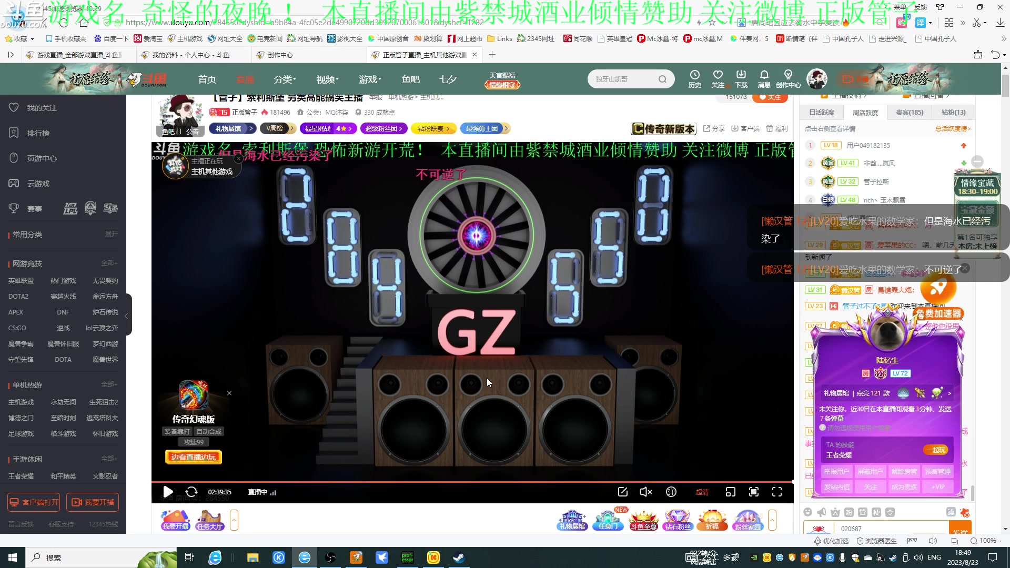Open Creator Center lightbulb icon

click(x=788, y=79)
